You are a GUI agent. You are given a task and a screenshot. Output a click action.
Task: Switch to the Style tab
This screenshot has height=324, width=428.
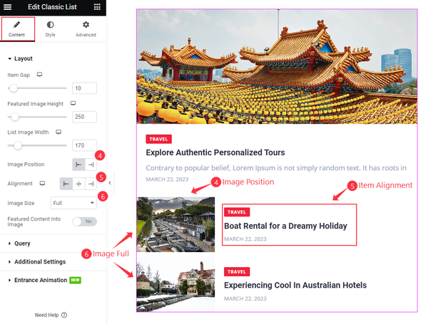click(x=50, y=29)
